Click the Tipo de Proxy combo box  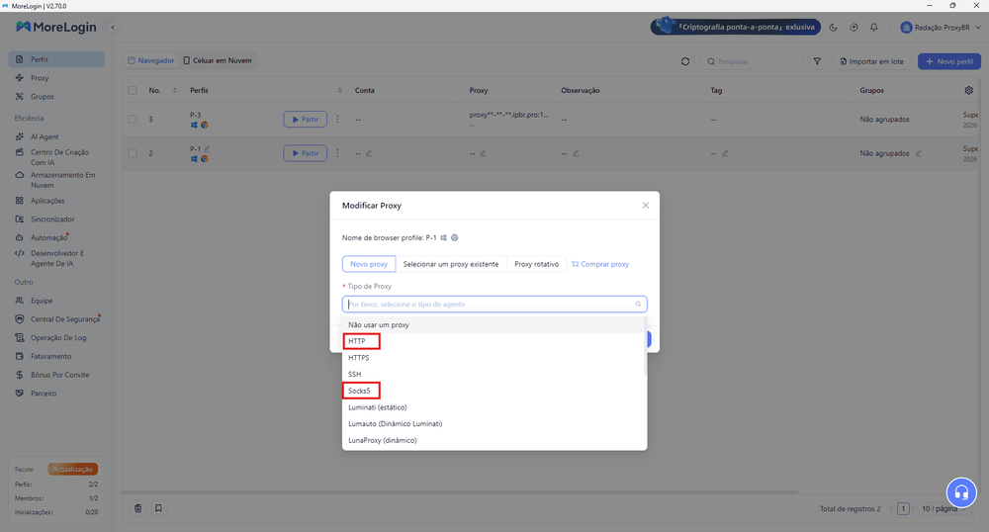click(x=494, y=304)
